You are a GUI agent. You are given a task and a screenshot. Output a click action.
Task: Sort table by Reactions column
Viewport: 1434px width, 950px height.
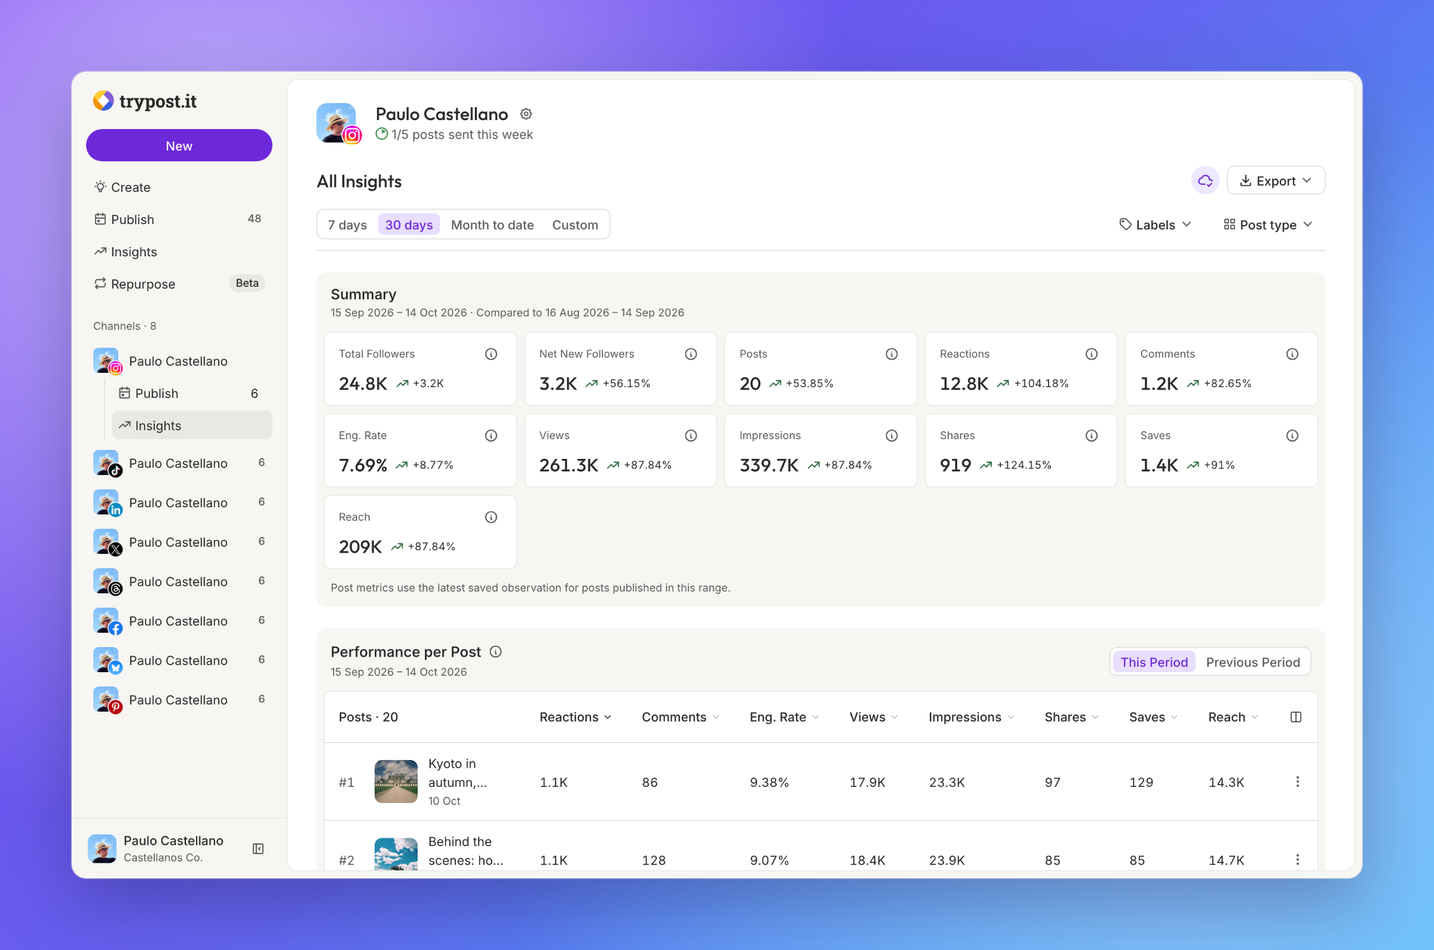click(575, 717)
